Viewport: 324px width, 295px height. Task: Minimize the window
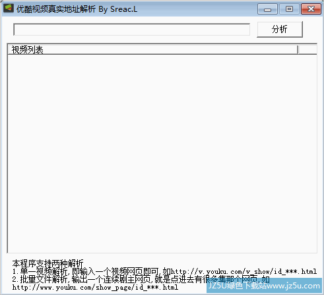coord(267,9)
